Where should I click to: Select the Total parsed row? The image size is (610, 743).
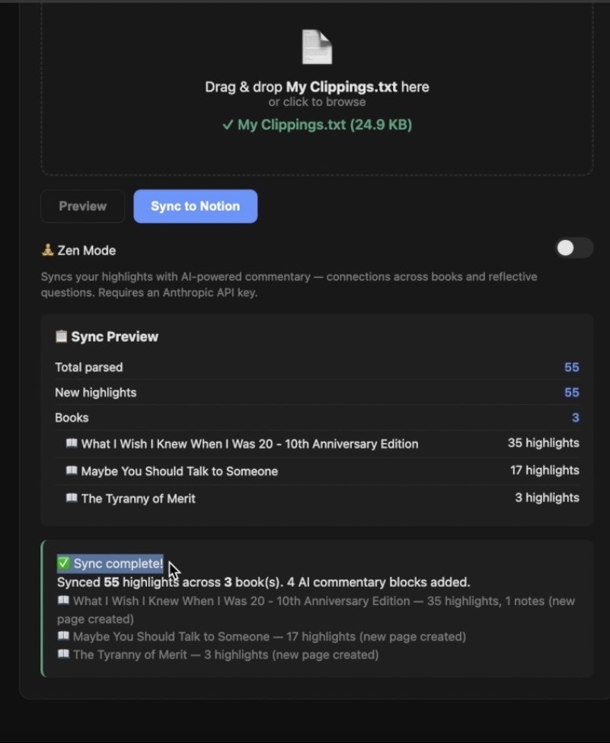pos(316,367)
